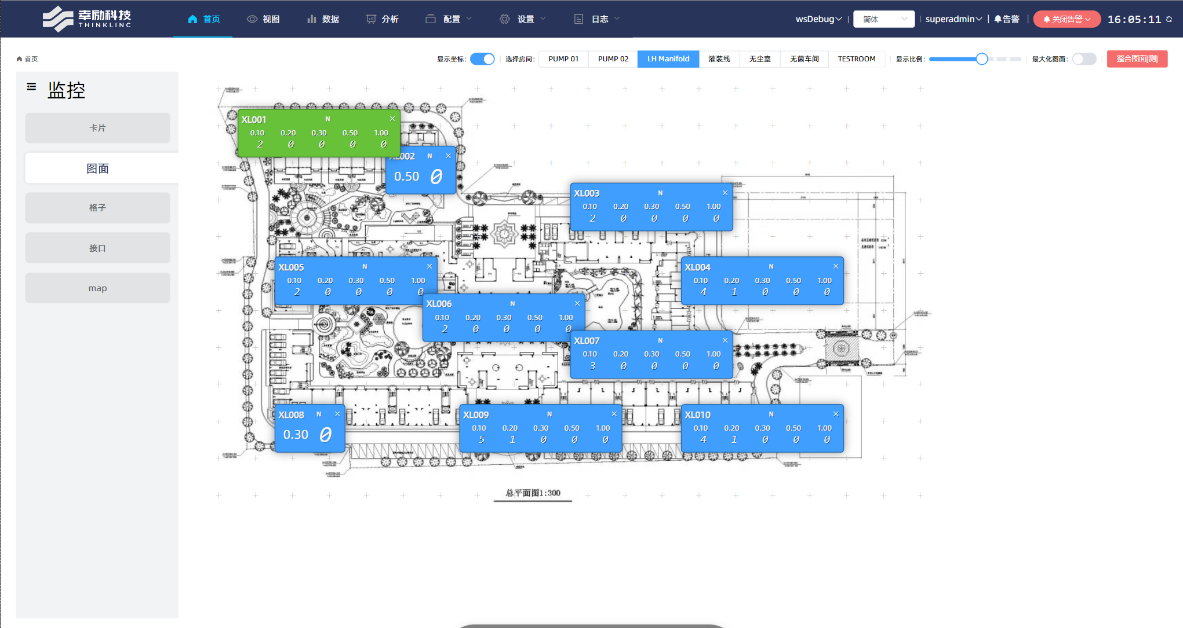
Task: Close the XL001 green sensor card
Action: pyautogui.click(x=392, y=119)
